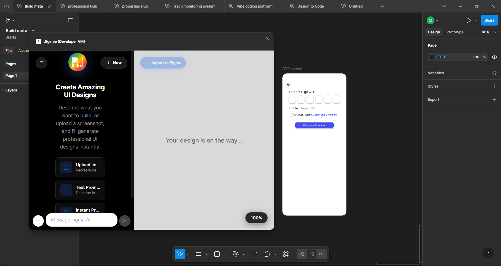Image resolution: width=501 pixels, height=266 pixels.
Task: Toggle sidebar panel layout icon
Action: pyautogui.click(x=71, y=20)
